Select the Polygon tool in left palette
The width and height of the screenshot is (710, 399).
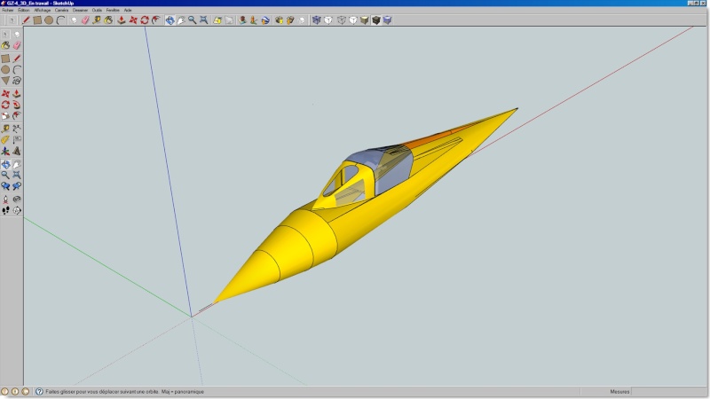[x=5, y=81]
